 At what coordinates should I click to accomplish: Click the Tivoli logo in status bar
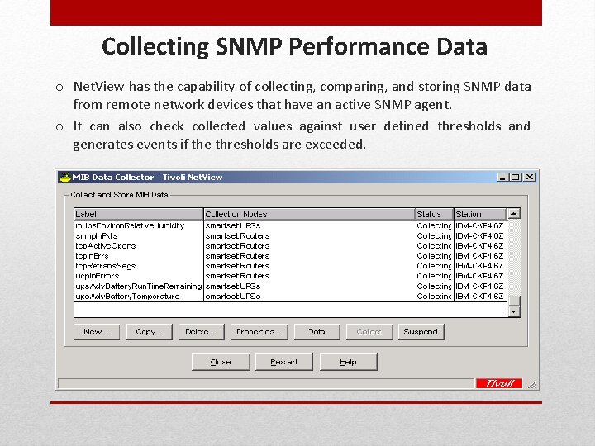[x=499, y=383]
